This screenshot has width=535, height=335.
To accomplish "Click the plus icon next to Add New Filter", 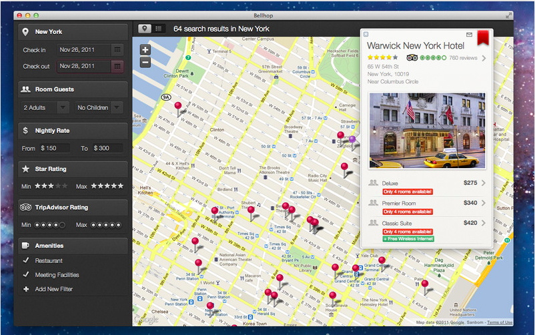I will pyautogui.click(x=26, y=289).
